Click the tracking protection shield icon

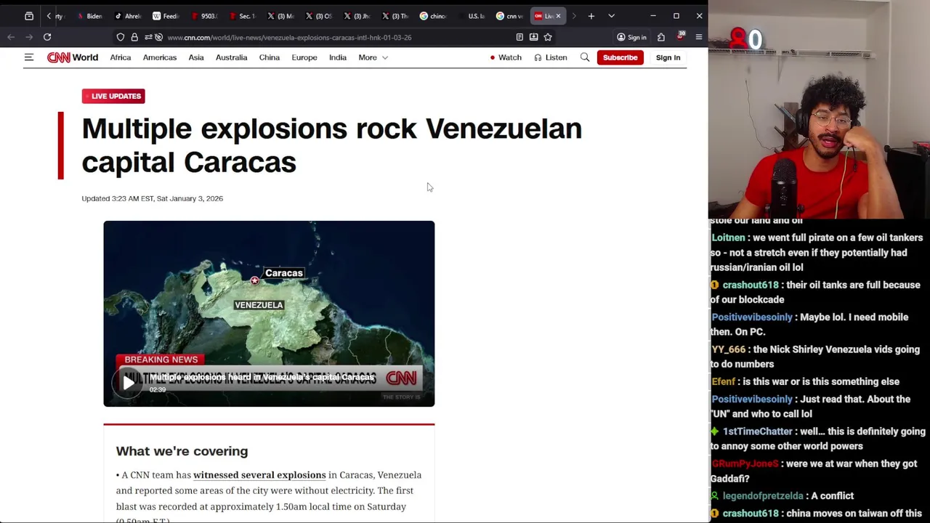[x=121, y=37]
